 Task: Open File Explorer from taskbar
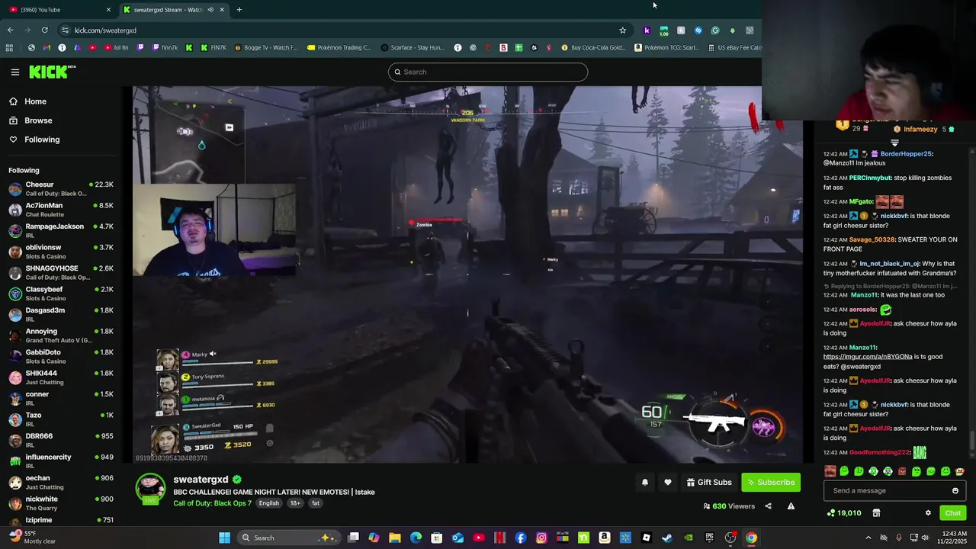pyautogui.click(x=395, y=538)
